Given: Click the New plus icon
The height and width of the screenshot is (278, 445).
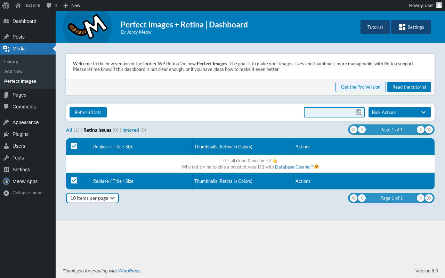Looking at the screenshot, I should [66, 6].
